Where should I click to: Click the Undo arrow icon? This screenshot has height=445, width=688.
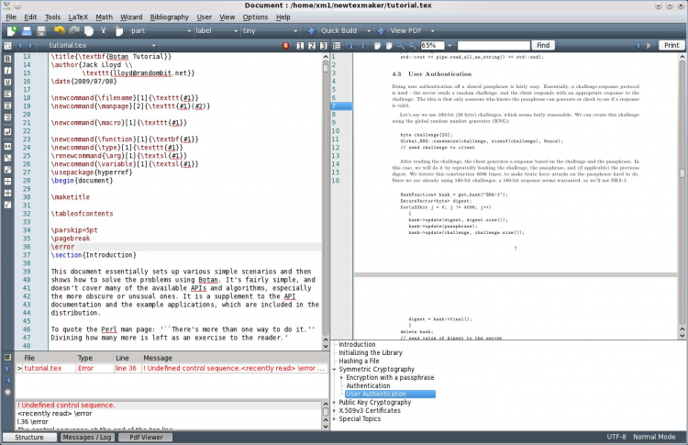pos(59,30)
